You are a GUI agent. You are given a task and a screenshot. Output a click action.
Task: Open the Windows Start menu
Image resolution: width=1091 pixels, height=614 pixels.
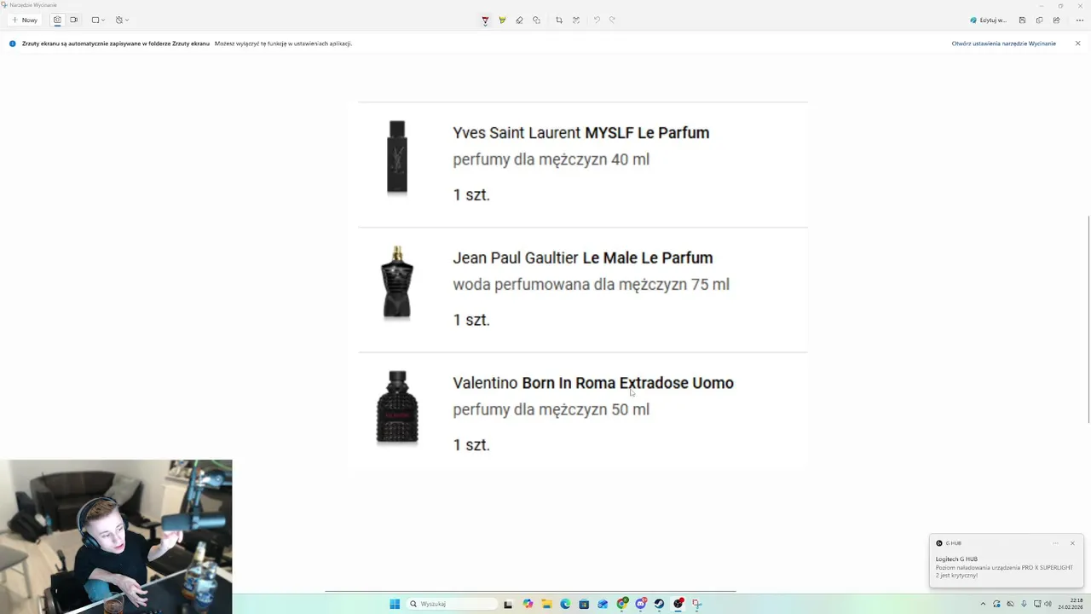395,604
